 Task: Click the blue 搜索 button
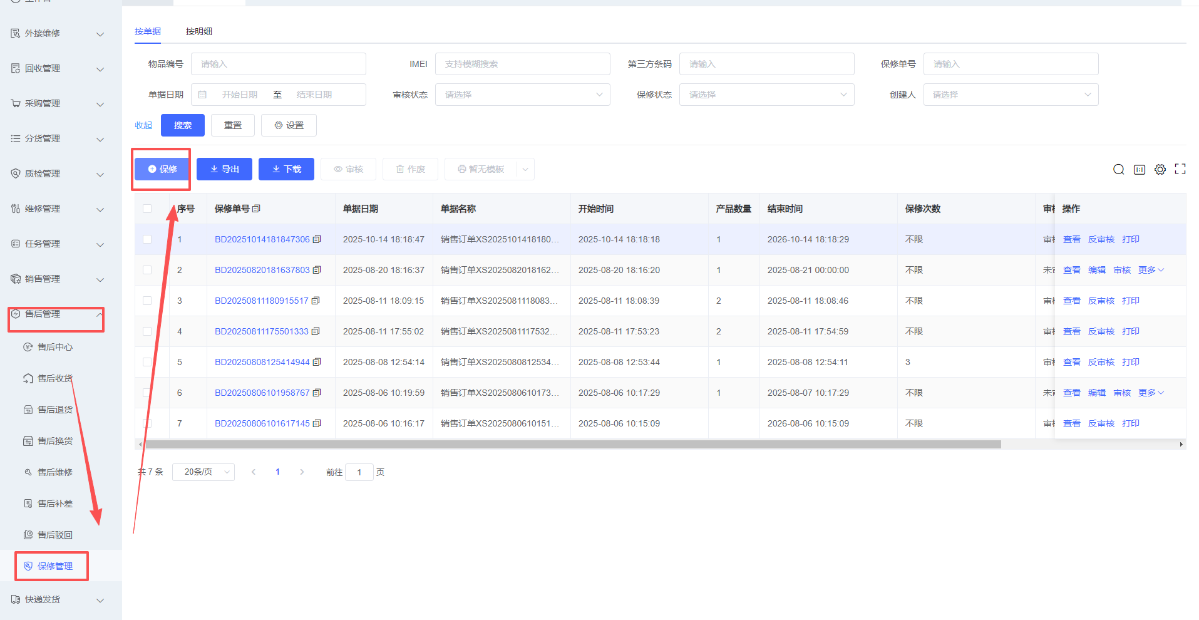pyautogui.click(x=182, y=125)
